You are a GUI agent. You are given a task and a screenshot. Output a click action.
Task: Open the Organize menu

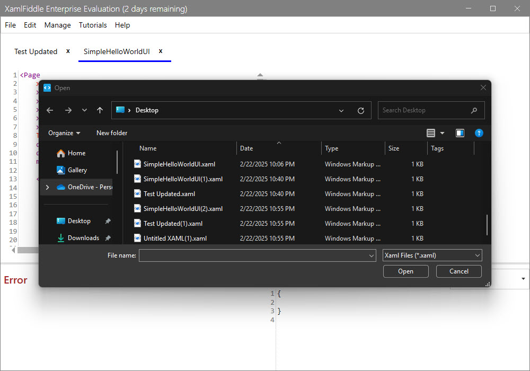64,133
